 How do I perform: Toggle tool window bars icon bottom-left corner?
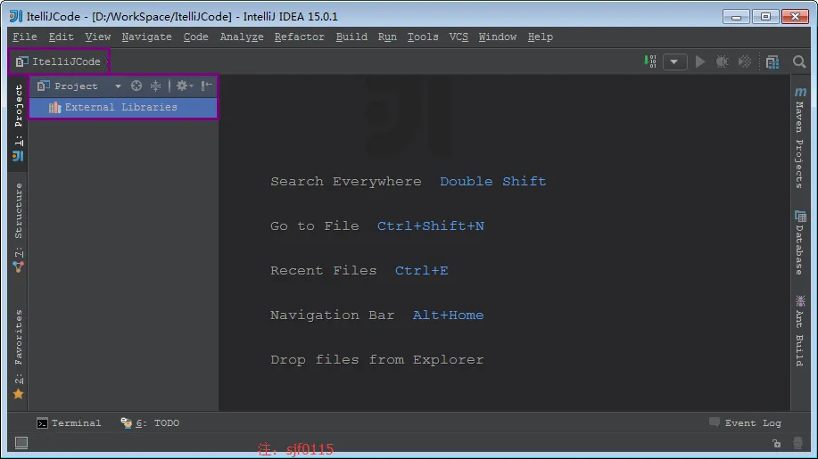[x=21, y=443]
